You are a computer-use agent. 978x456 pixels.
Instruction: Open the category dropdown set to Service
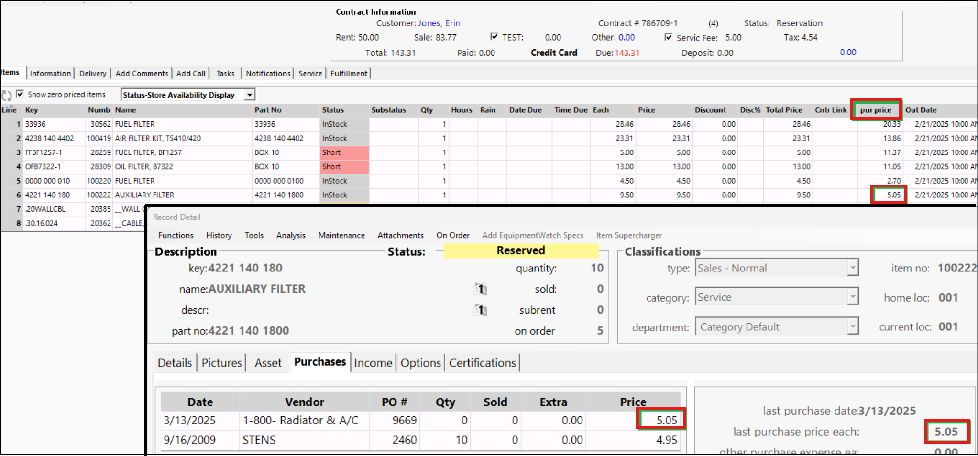(852, 297)
